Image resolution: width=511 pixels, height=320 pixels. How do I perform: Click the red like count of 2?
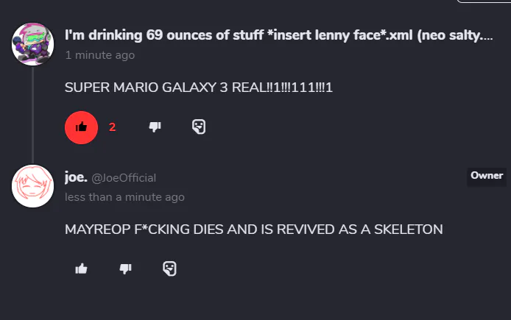[x=113, y=127]
